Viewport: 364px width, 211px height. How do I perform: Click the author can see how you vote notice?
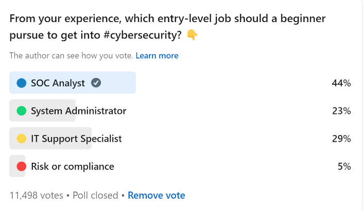click(71, 56)
